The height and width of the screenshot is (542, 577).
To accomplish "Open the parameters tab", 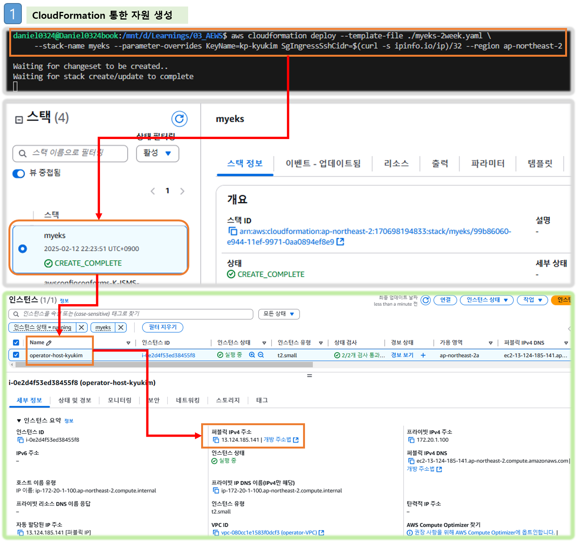I will point(488,164).
